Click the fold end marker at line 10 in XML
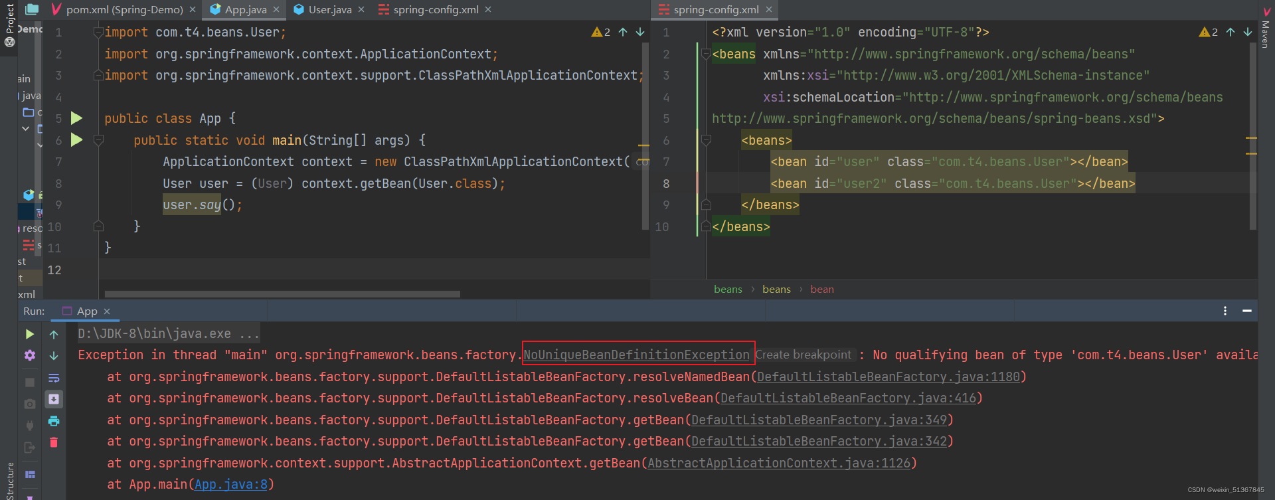Image resolution: width=1275 pixels, height=500 pixels. tap(706, 226)
